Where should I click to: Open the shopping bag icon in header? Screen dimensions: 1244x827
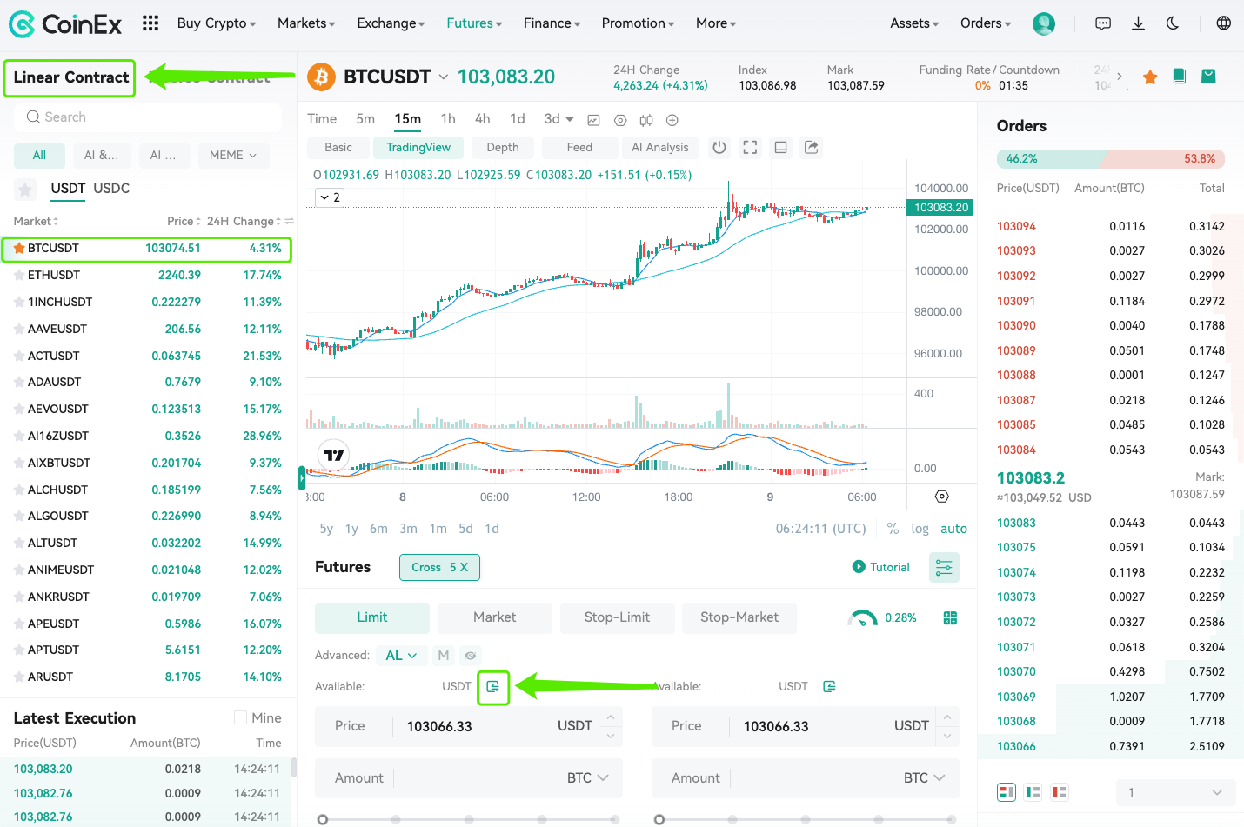[1208, 77]
